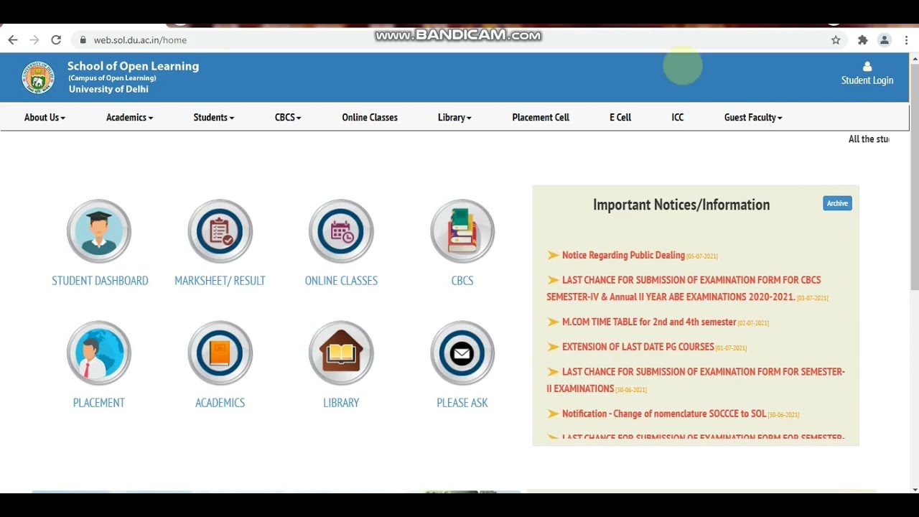The width and height of the screenshot is (919, 517).
Task: Open the CBCS books icon
Action: tap(462, 231)
